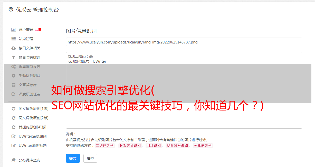Open UWriter原创标题 menu item
This screenshot has width=315, height=167.
33,146
